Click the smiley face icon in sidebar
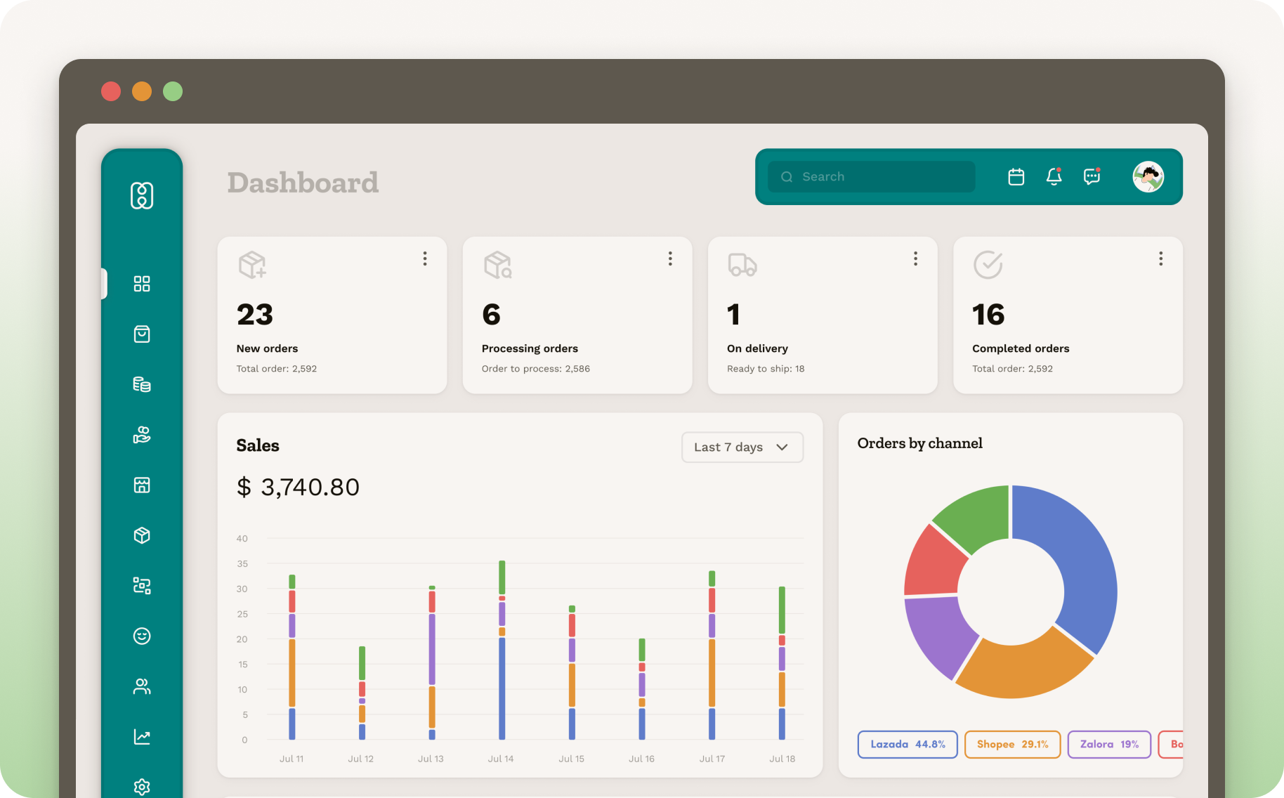Screen dimensions: 1284x798 [142, 636]
